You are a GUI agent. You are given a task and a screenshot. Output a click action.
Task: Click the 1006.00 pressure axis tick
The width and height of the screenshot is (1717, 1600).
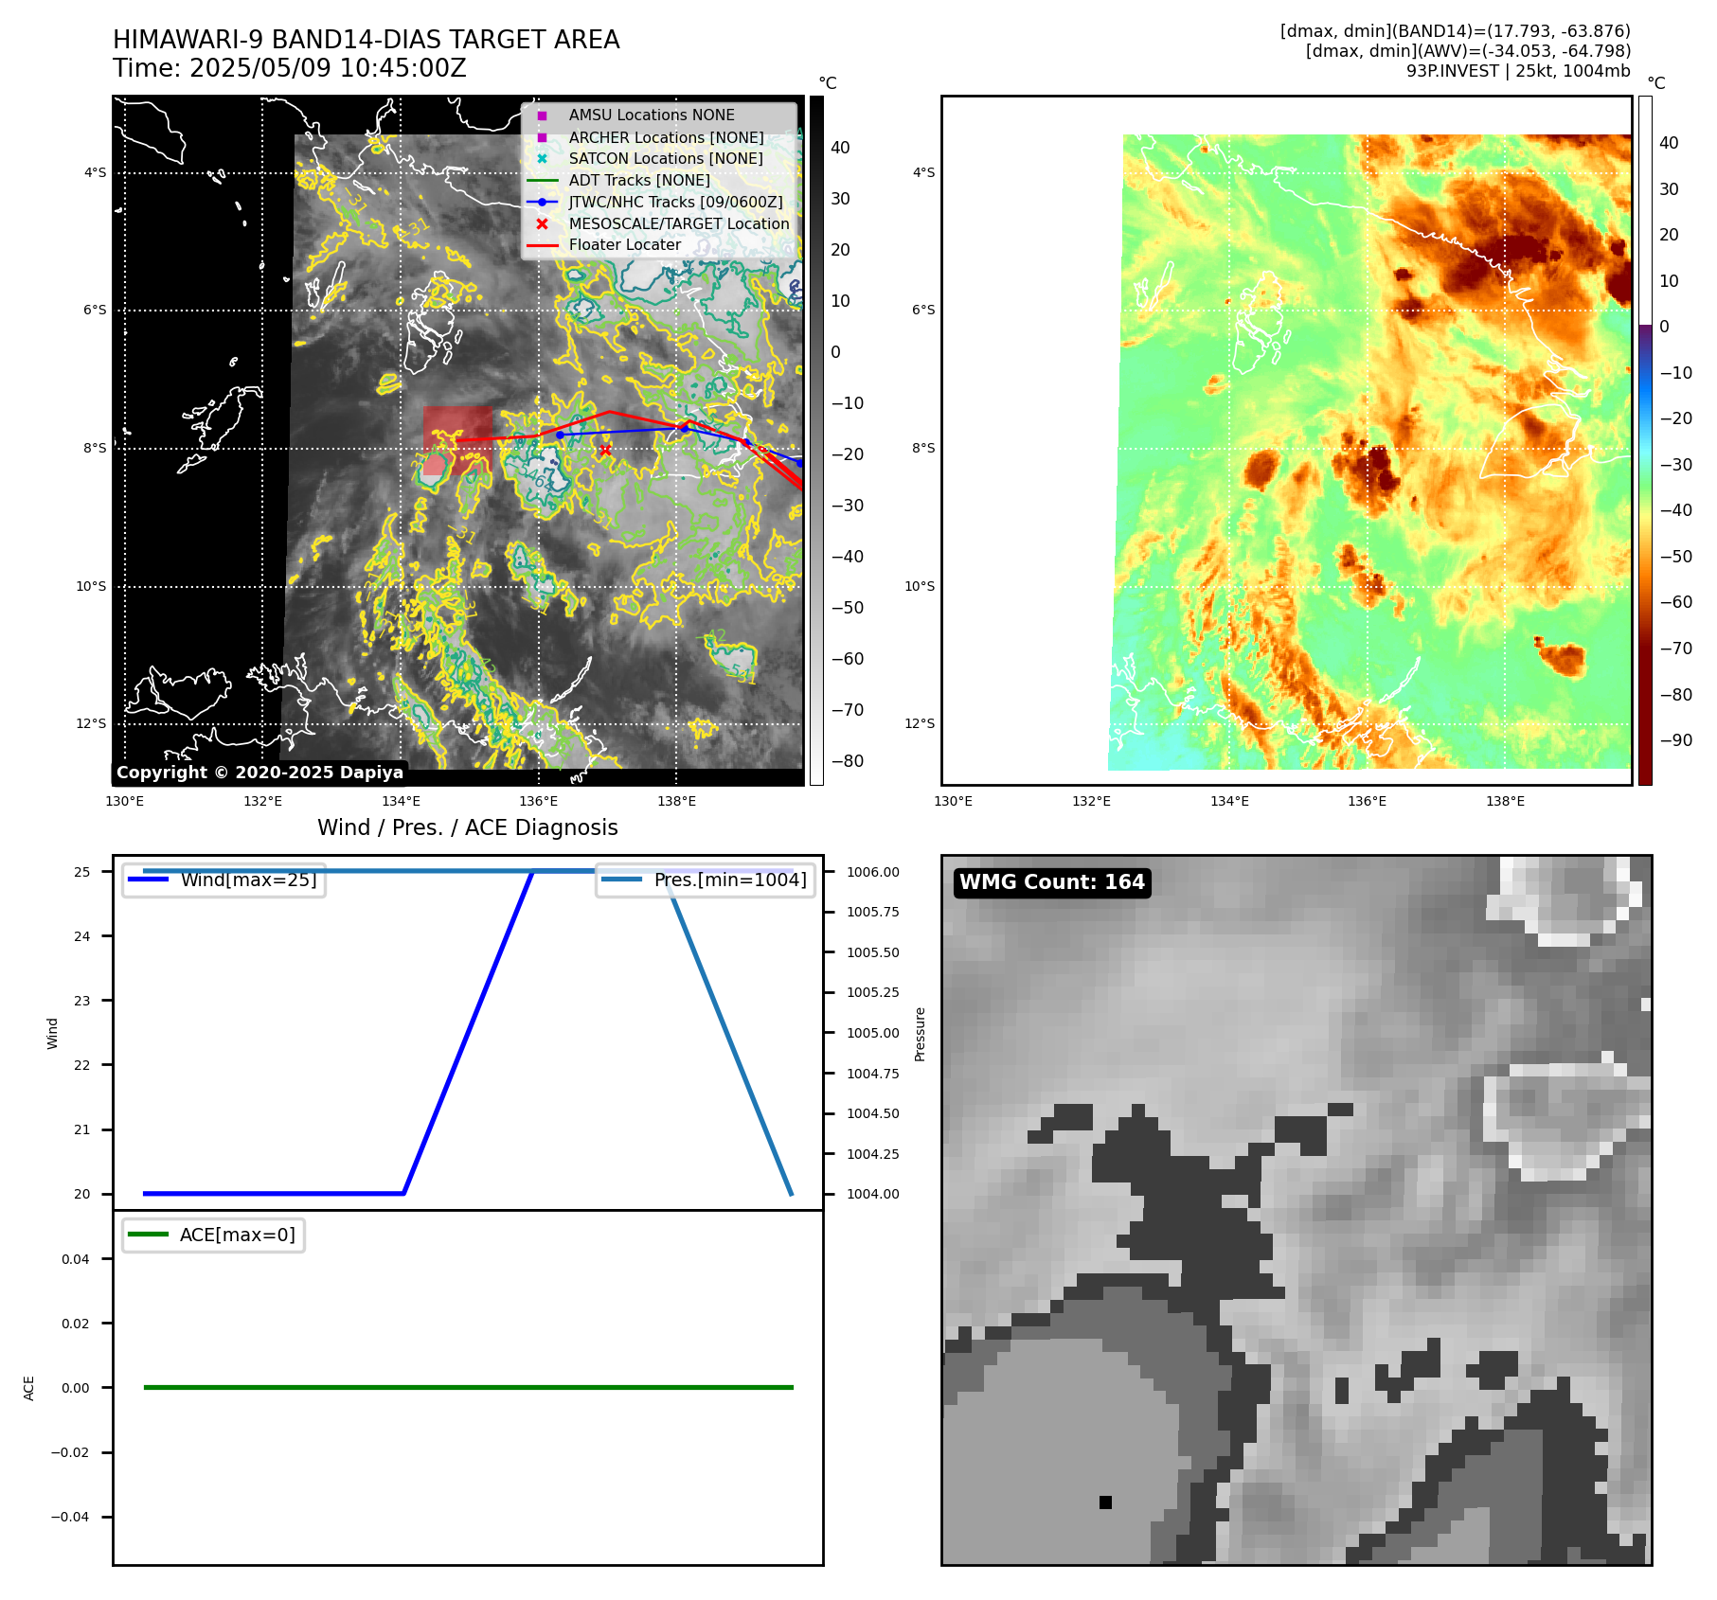pos(873,872)
